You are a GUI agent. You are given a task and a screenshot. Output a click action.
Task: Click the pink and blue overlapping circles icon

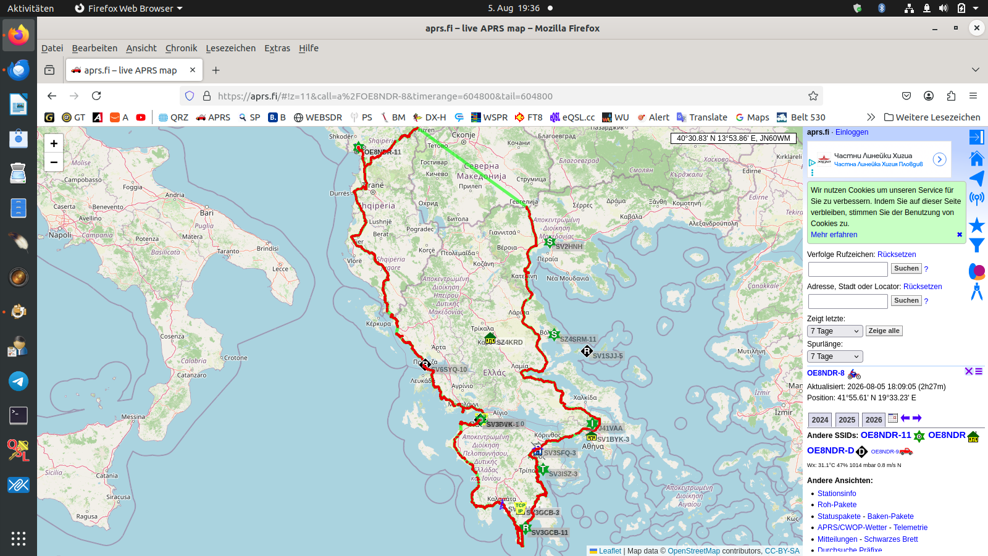pyautogui.click(x=976, y=271)
